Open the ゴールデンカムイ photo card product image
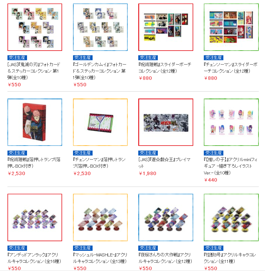The height and width of the screenshot is (271, 265). click(x=100, y=27)
